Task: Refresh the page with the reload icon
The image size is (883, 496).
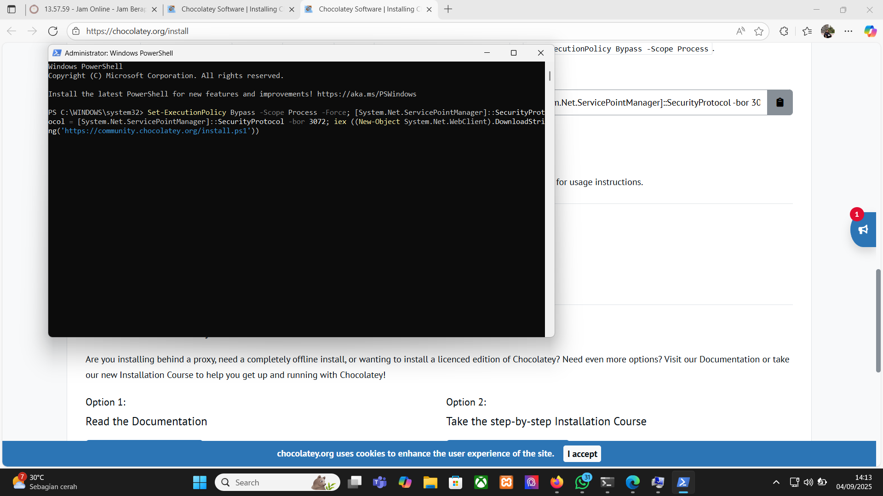Action: [53, 31]
